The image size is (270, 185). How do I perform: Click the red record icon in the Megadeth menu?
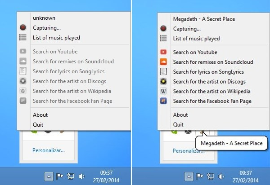click(x=163, y=28)
